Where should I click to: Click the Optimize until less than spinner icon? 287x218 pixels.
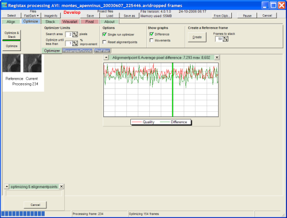pyautogui.click(x=75, y=43)
